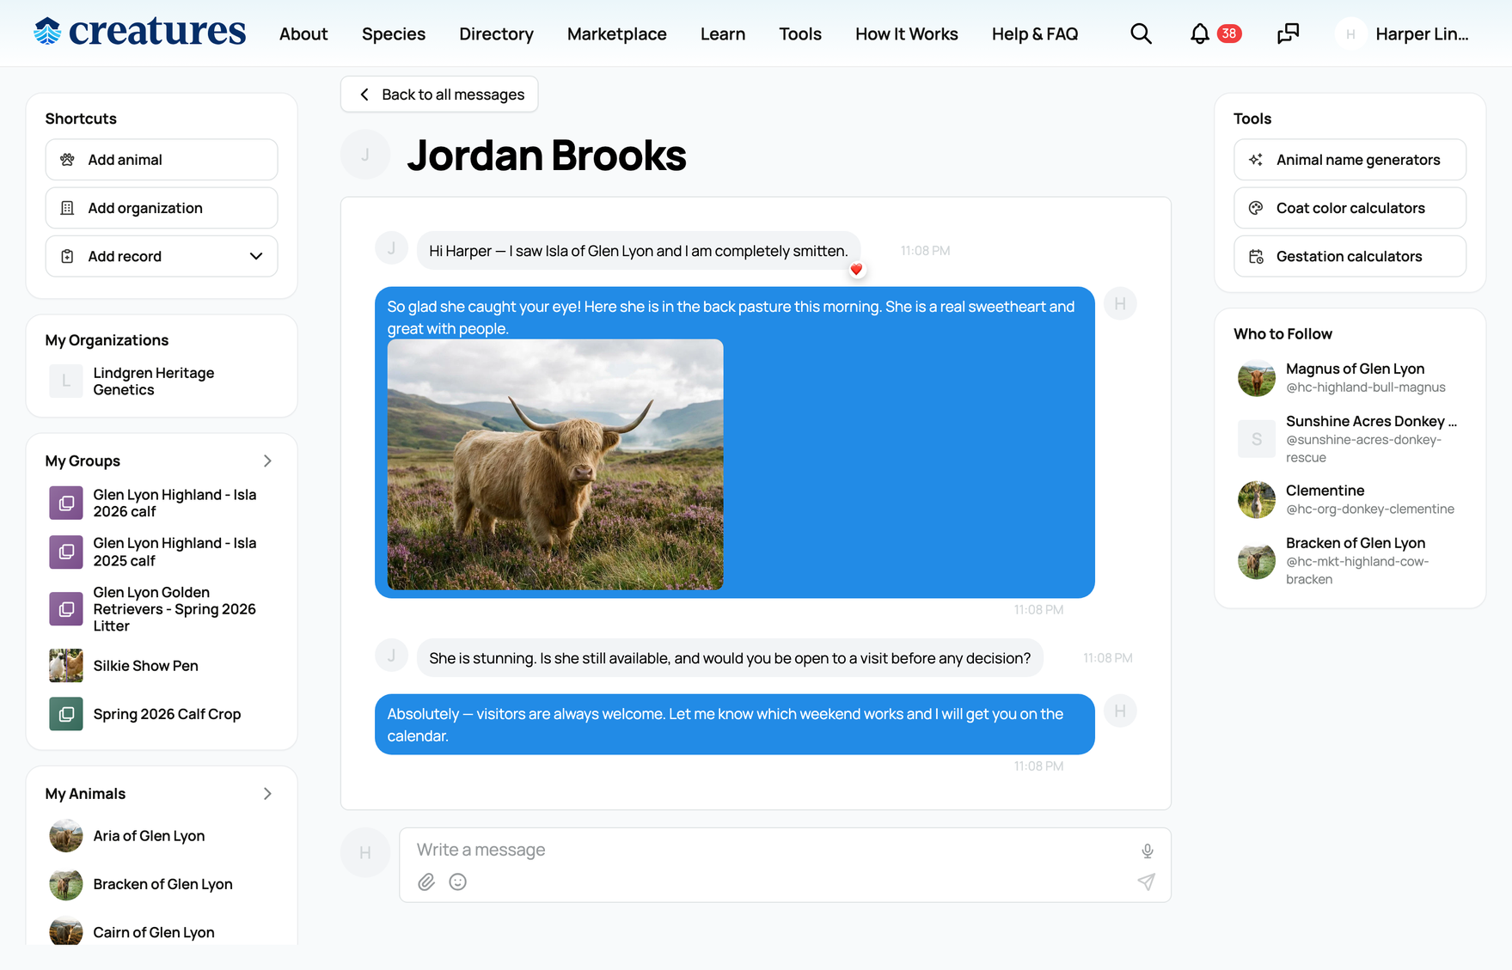Open Lindgren Heritage Genetics organization
1512x970 pixels.
tap(154, 381)
